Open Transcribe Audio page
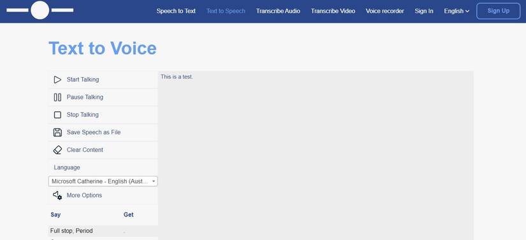 tap(278, 11)
